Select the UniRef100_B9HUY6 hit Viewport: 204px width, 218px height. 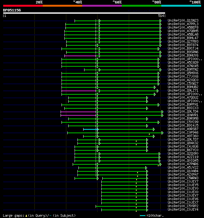point(183,55)
